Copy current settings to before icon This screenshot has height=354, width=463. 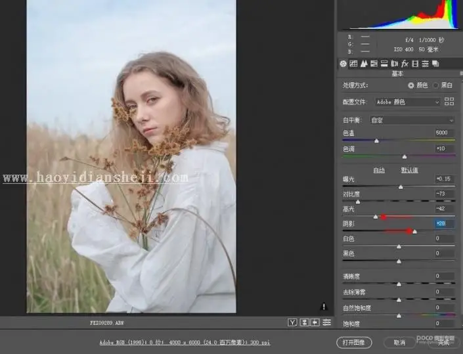(315, 322)
